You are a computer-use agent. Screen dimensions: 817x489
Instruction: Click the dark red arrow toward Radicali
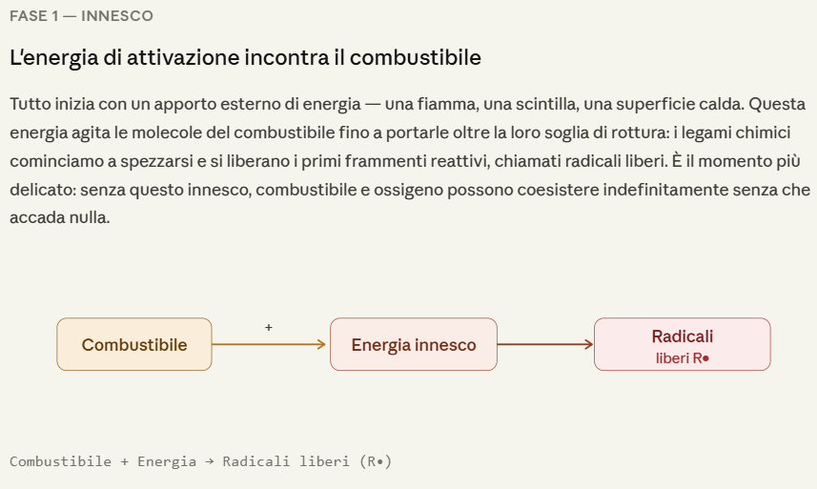545,344
